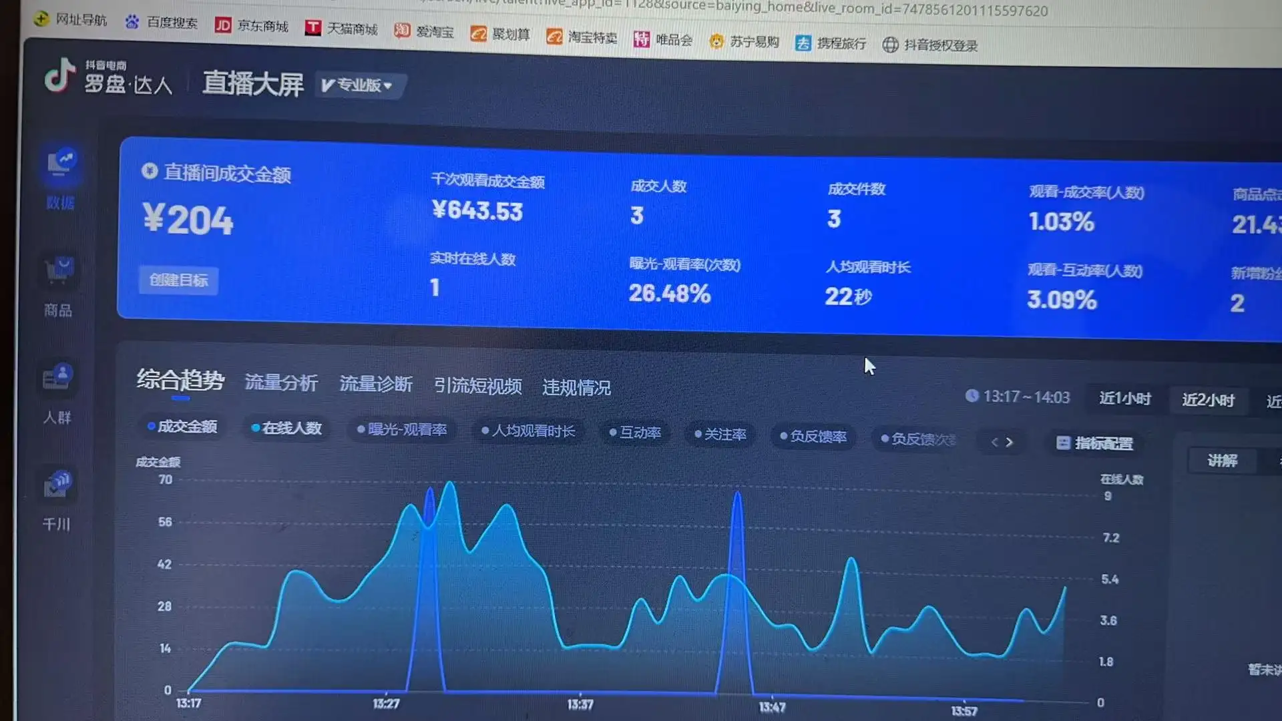Open the 人群 sidebar icon
The image size is (1282, 721).
[x=58, y=377]
